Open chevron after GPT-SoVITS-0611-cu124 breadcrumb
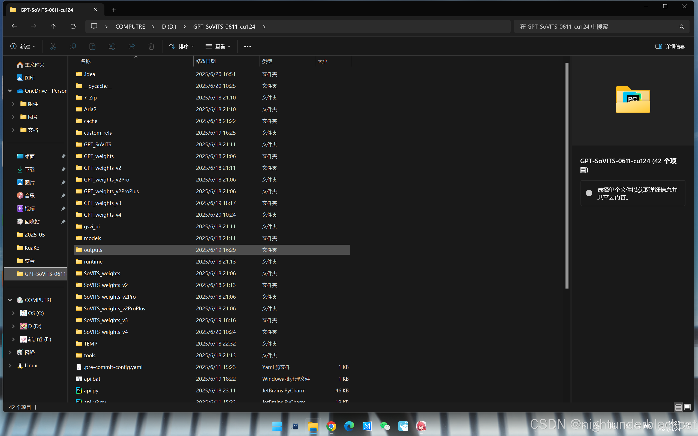Viewport: 698px width, 436px height. tap(264, 26)
